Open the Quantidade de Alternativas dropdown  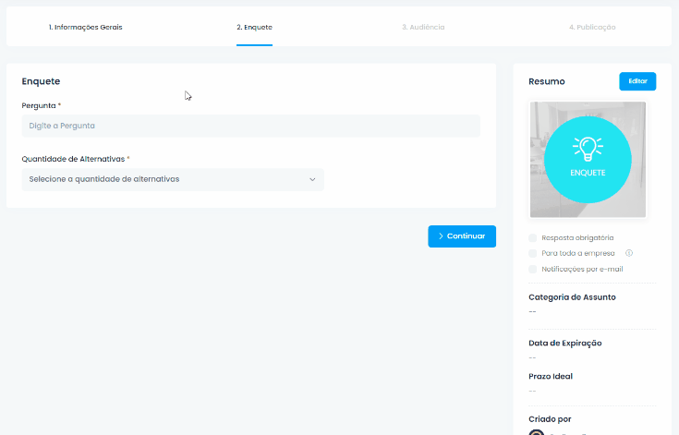(173, 179)
